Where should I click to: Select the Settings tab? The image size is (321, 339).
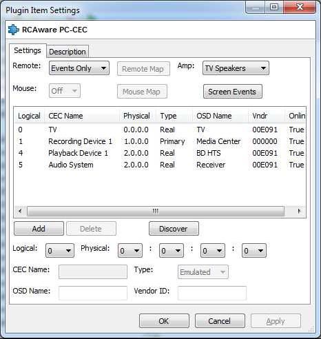tap(28, 50)
